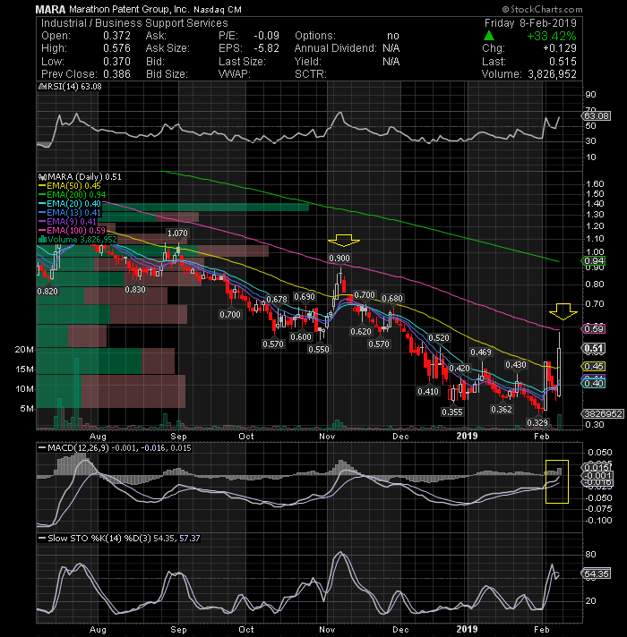Click the green up-triangle change indicator
This screenshot has width=627, height=637.
click(x=489, y=36)
